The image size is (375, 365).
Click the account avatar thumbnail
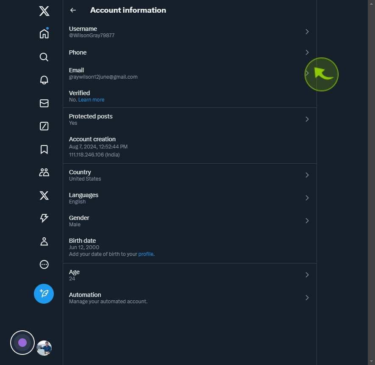(44, 348)
